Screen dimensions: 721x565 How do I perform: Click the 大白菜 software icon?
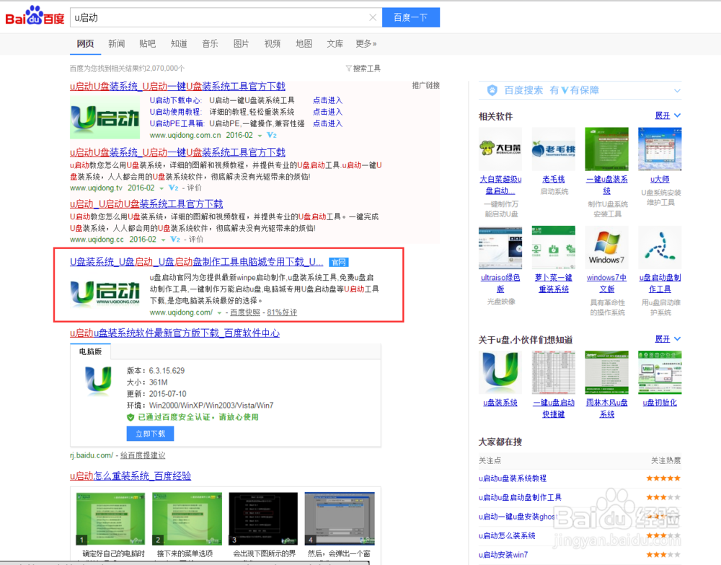pyautogui.click(x=500, y=149)
